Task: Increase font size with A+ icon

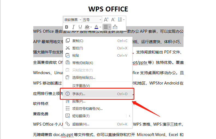Action: (x=106, y=20)
